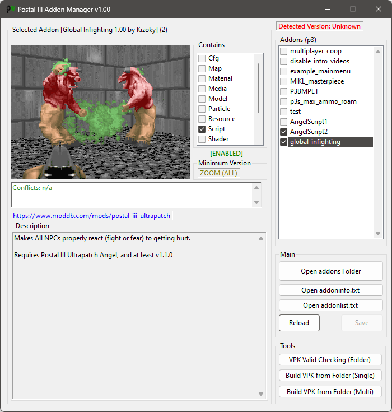Select the test addon name

coord(295,112)
